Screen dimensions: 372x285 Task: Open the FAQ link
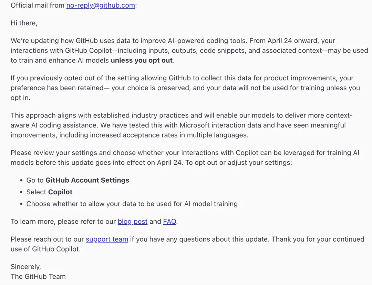169,222
